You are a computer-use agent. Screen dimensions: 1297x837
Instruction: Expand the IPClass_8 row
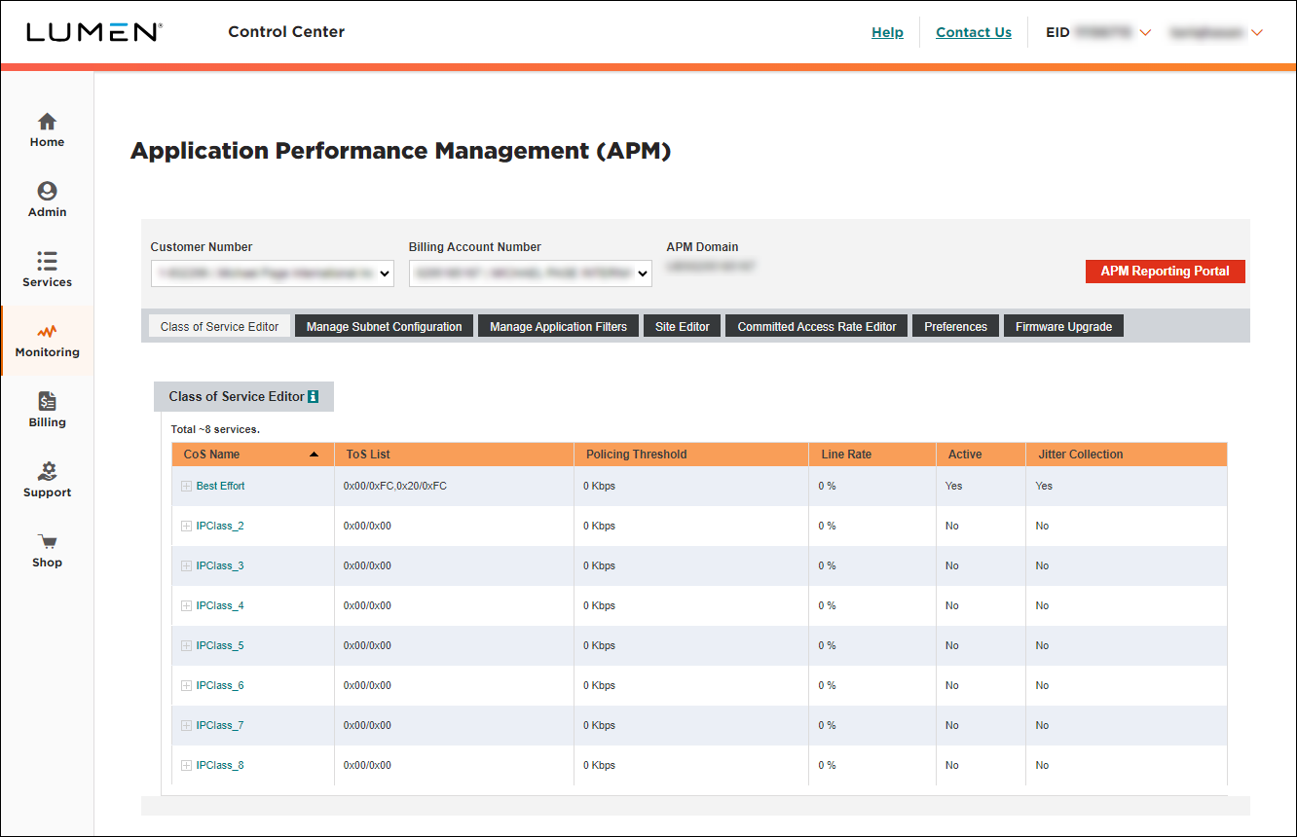pos(186,765)
